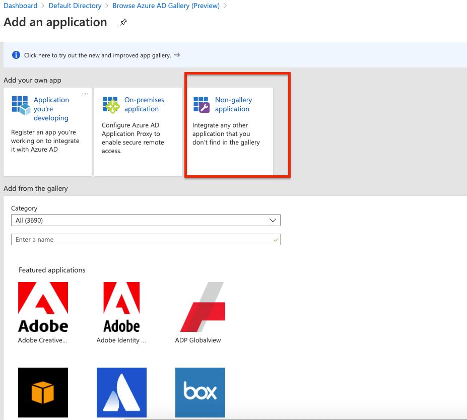467x420 pixels.
Task: Click the Adobe Identity ... label
Action: click(121, 340)
